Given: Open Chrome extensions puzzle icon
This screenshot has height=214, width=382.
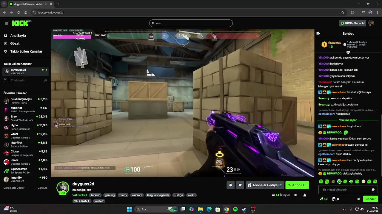Looking at the screenshot, I should tap(353, 12).
